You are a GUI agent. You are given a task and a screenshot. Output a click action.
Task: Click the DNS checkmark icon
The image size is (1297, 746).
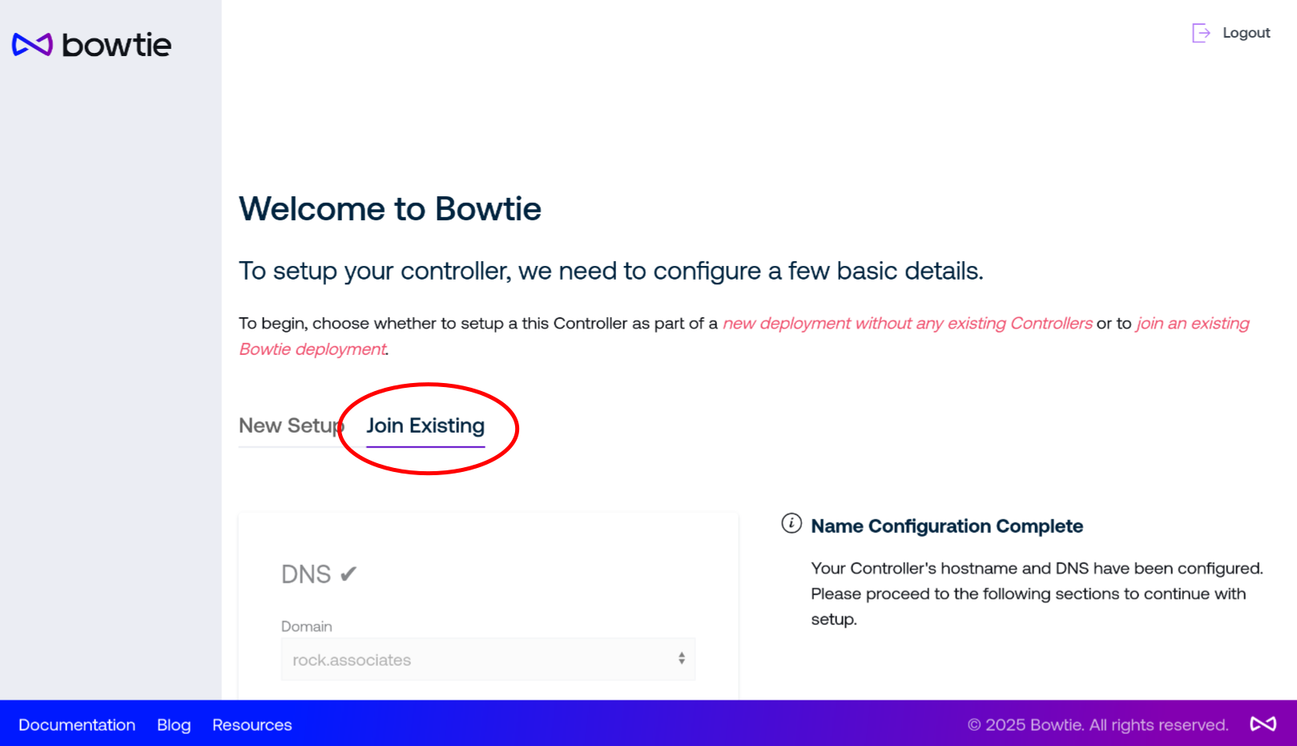coord(348,574)
